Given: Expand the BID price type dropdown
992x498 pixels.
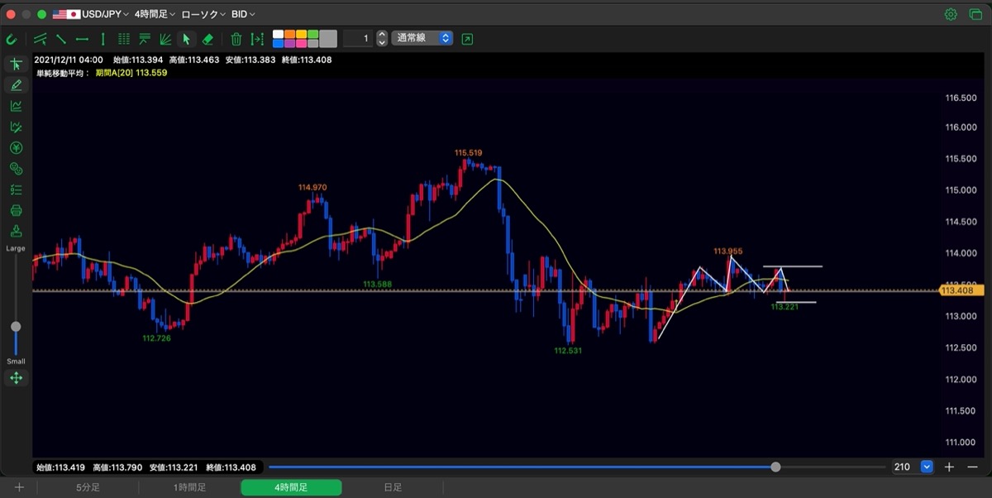Looking at the screenshot, I should 243,15.
